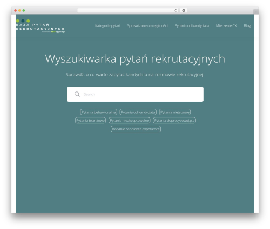The height and width of the screenshot is (229, 270).
Task: Open the Blog menu item
Action: (247, 26)
